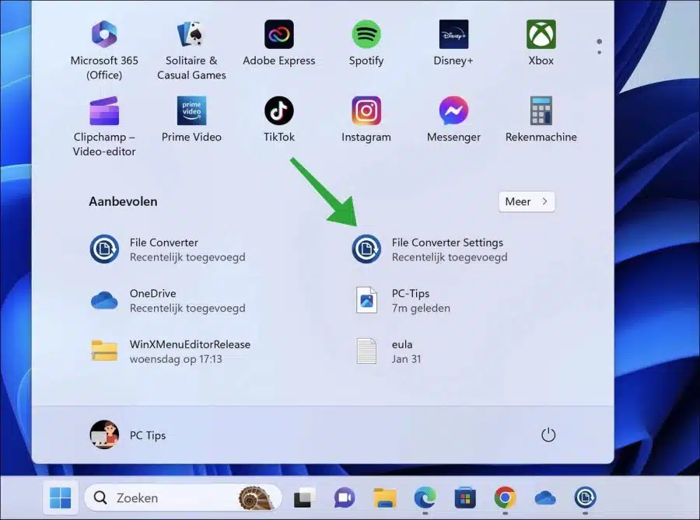
Task: Open PC-Tips image file
Action: pos(403,300)
